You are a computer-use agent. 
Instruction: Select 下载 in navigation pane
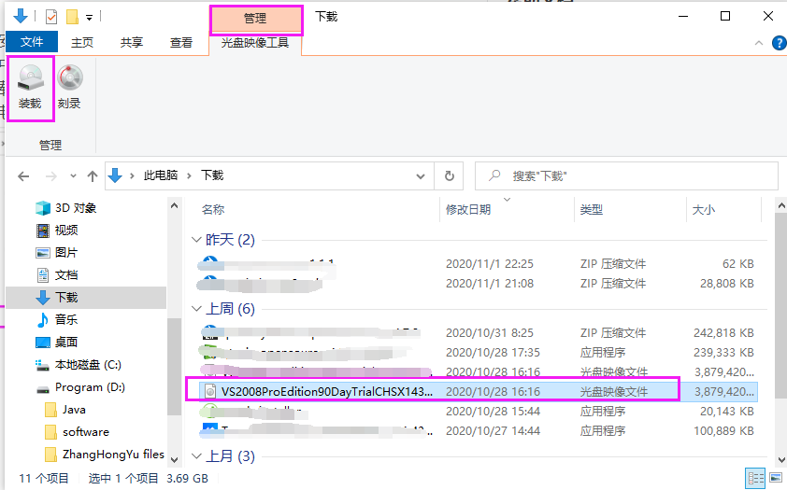(x=85, y=298)
